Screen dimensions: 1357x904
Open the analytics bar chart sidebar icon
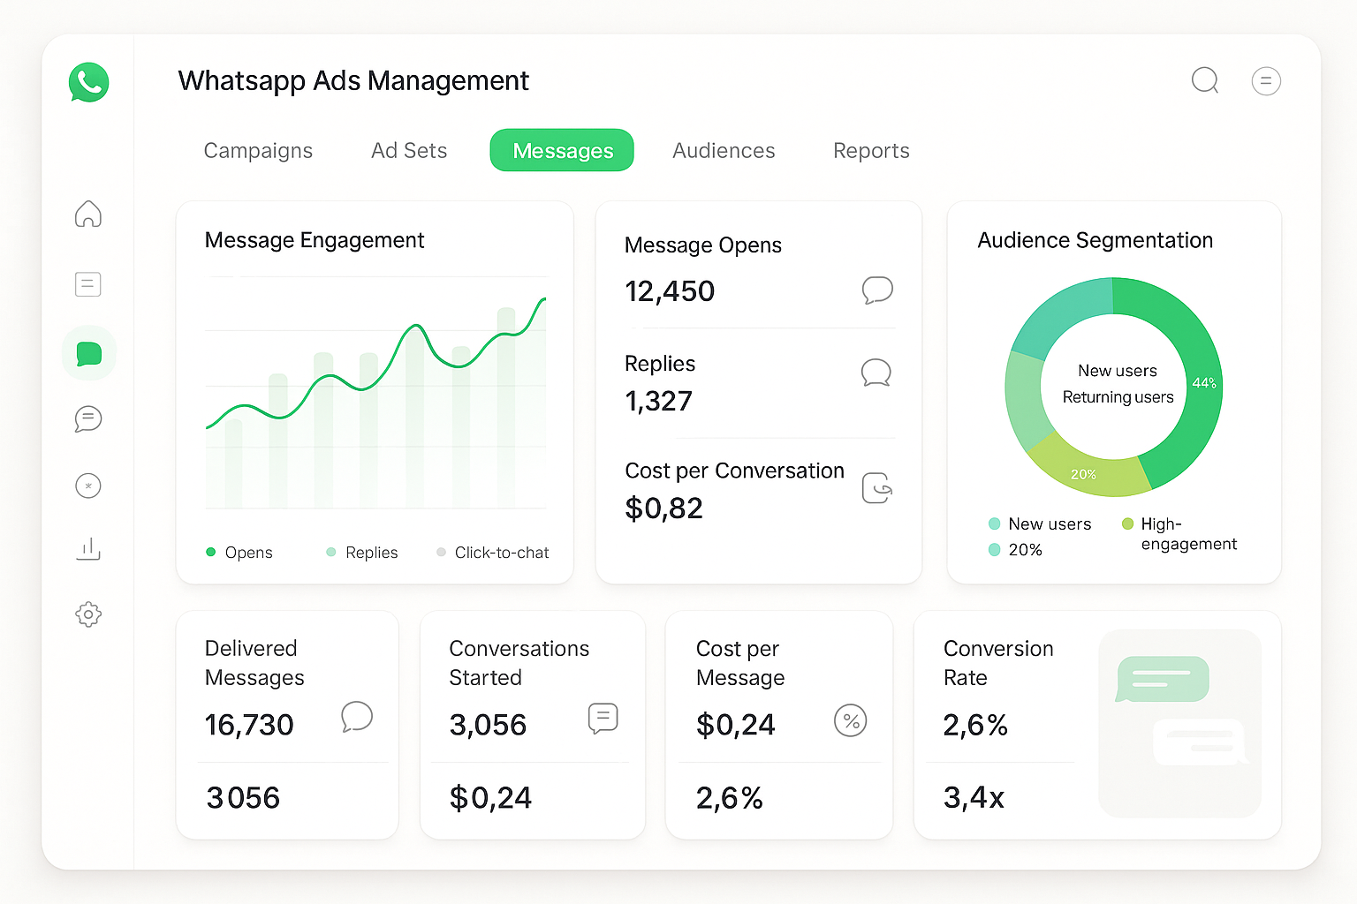point(87,549)
